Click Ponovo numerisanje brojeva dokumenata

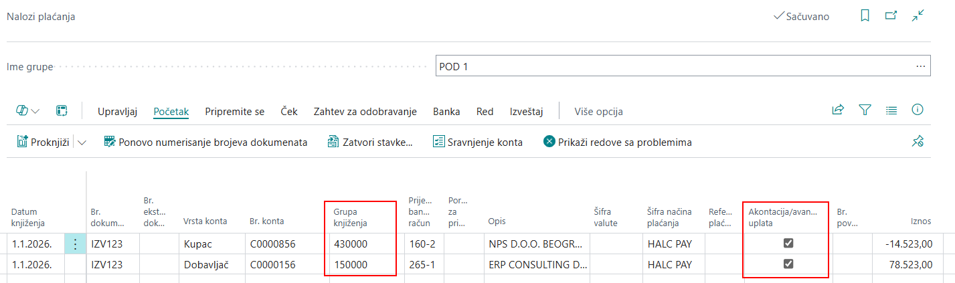click(205, 142)
